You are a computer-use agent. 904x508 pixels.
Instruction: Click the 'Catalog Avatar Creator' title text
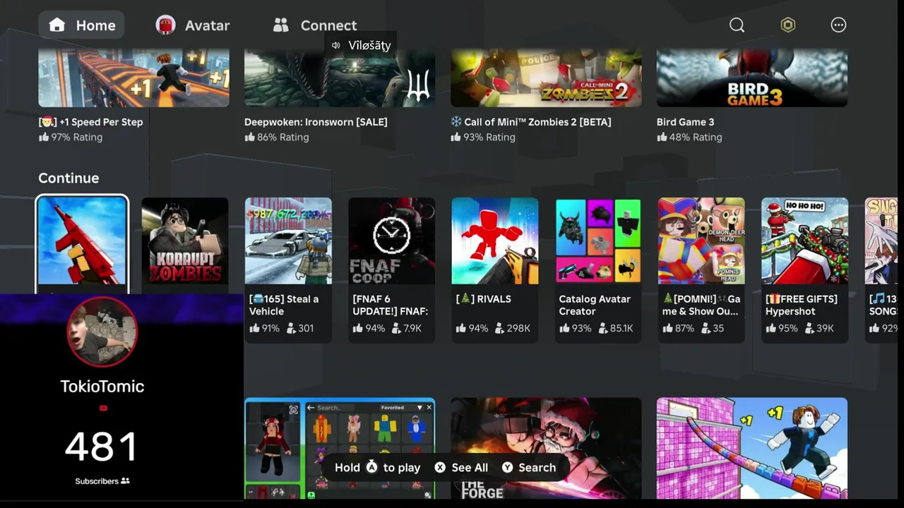(x=595, y=305)
